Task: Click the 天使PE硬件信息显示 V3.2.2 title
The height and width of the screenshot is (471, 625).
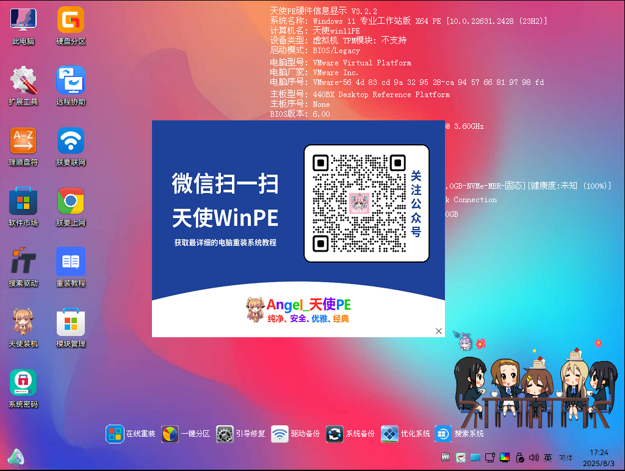Action: click(x=323, y=11)
